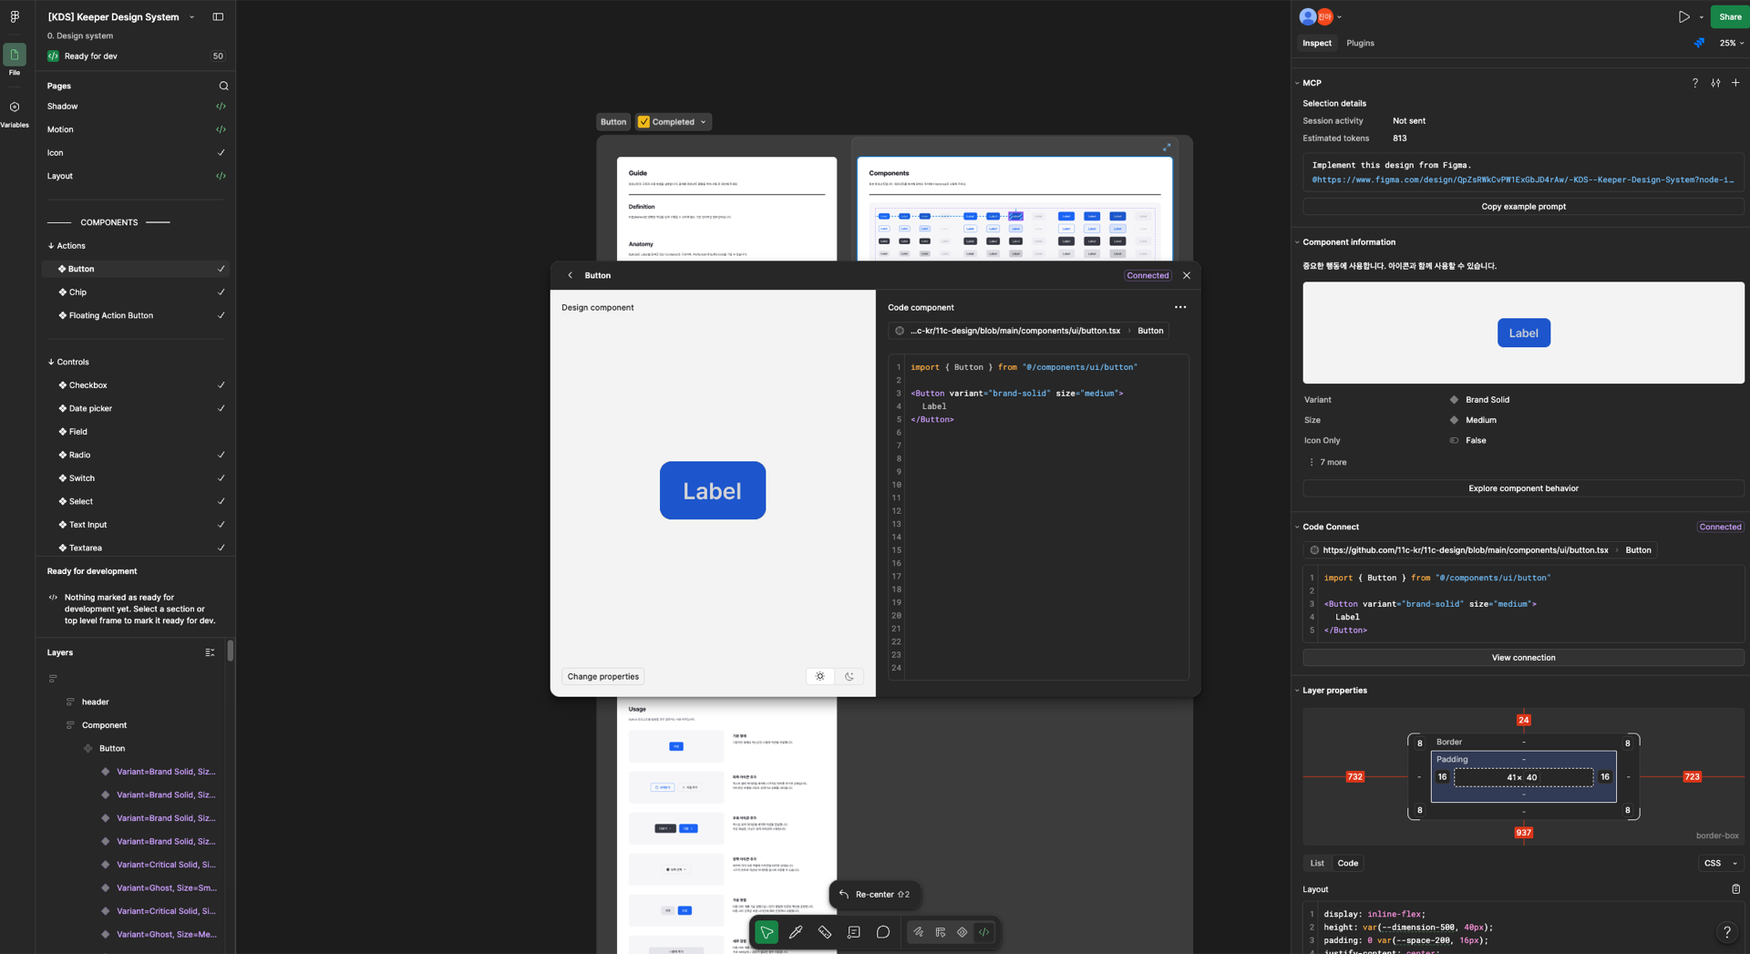Open the Variables sidebar icon
This screenshot has height=954, width=1750.
coord(15,107)
